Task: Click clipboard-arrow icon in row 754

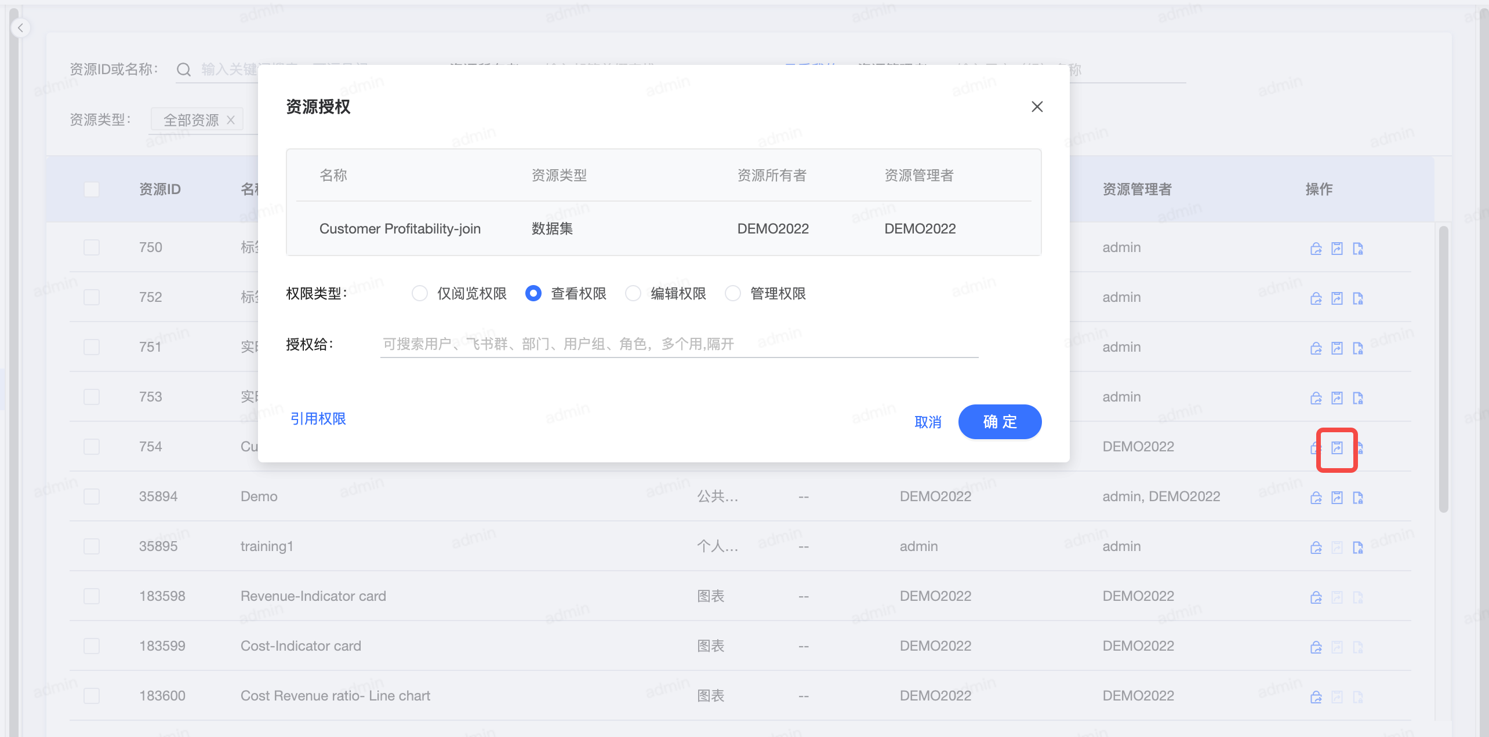Action: (x=1337, y=448)
